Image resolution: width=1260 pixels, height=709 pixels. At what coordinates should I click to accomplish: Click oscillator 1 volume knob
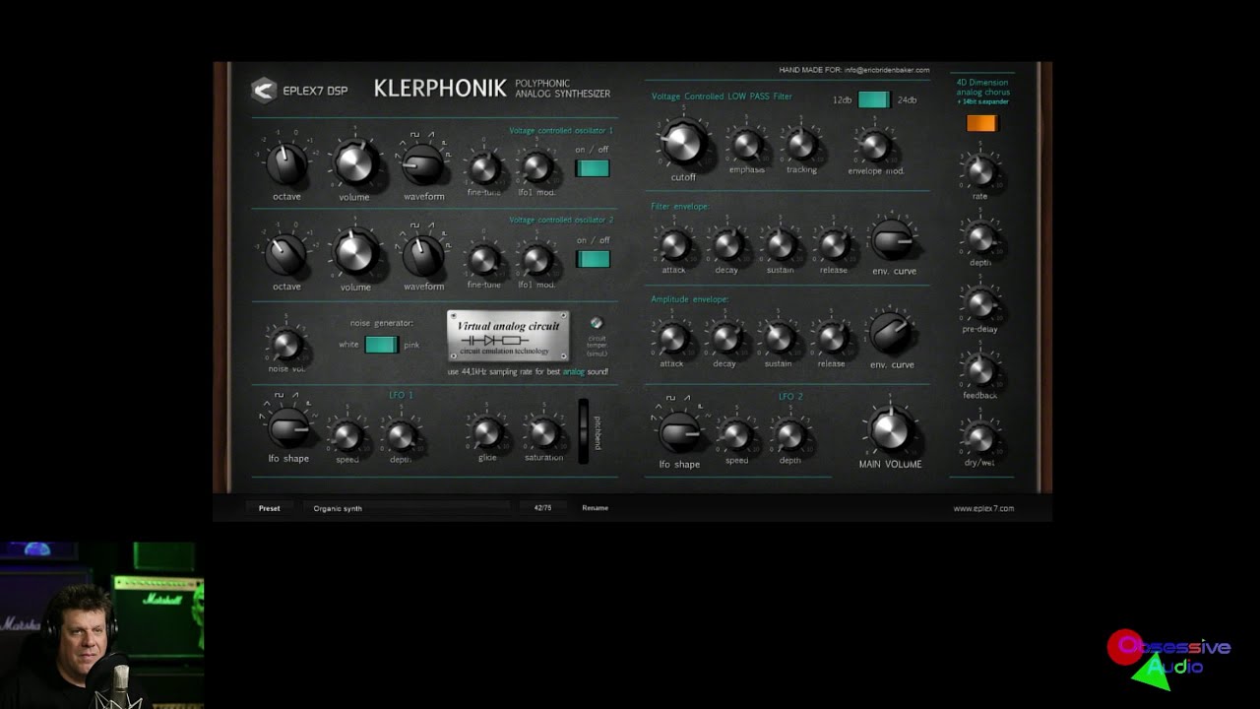pyautogui.click(x=354, y=164)
